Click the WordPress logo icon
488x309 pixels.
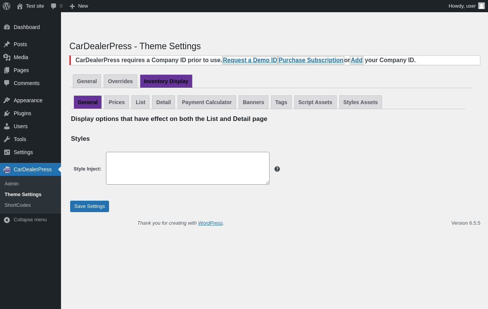(x=6, y=6)
